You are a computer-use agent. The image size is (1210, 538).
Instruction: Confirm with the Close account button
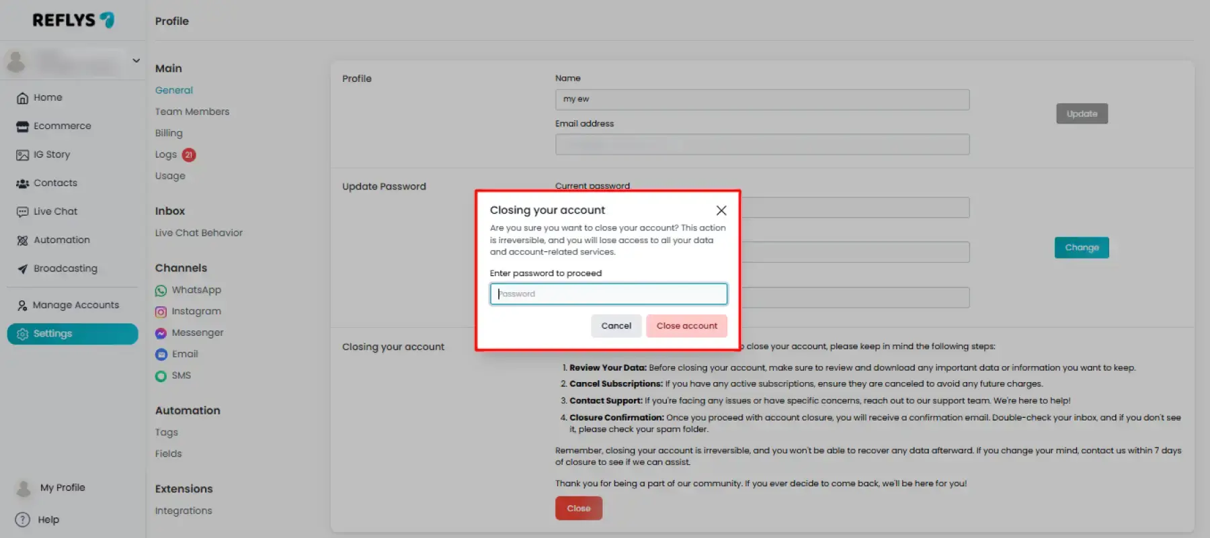pos(686,326)
